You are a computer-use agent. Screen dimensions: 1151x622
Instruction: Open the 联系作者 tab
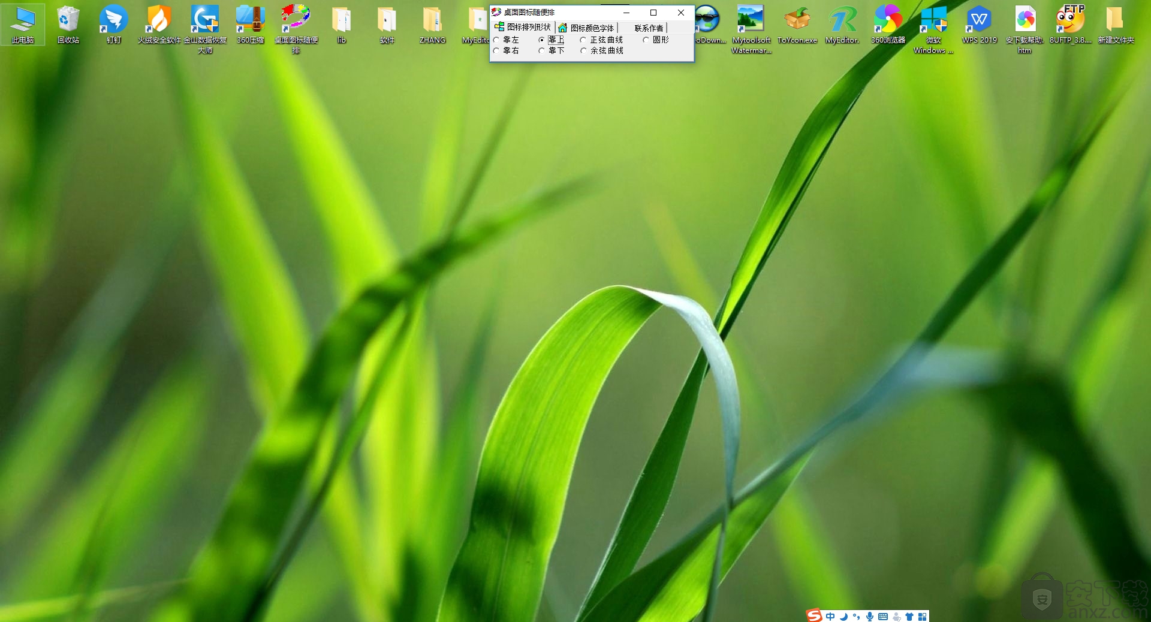pyautogui.click(x=649, y=28)
